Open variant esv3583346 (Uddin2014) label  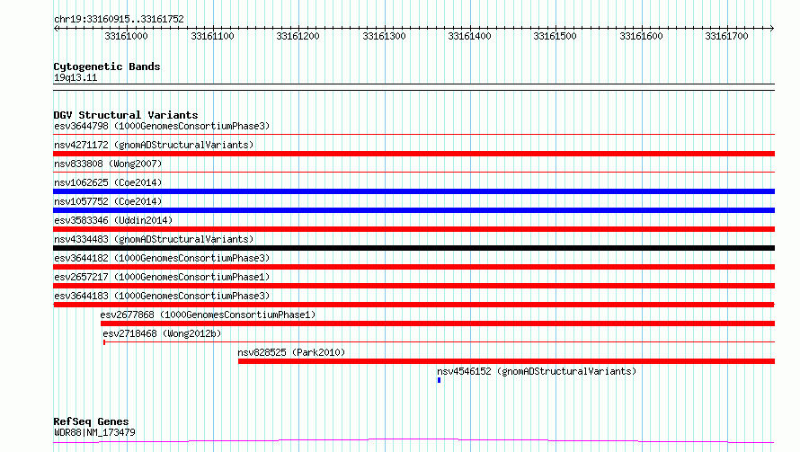[x=113, y=220]
